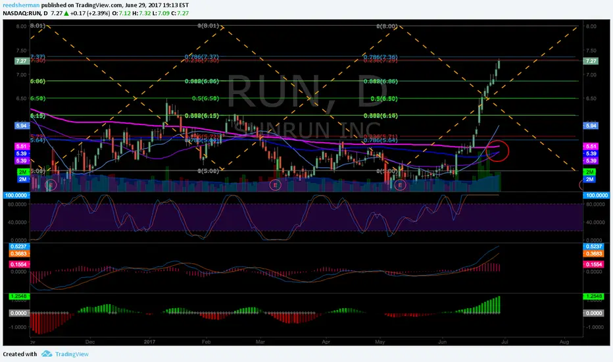Click the 100.0000 stochastic label on right

(597, 195)
